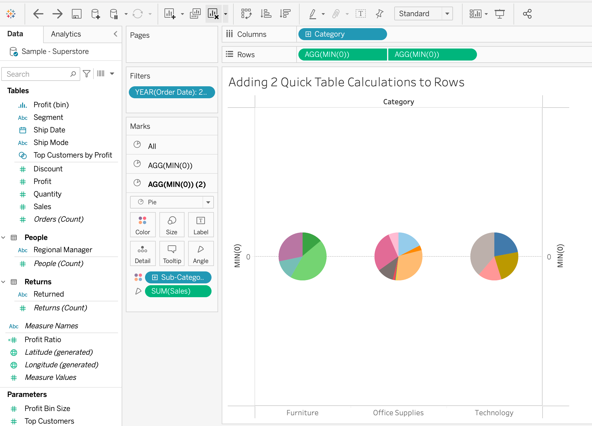The image size is (592, 426).
Task: Open the Color shelf on the Marks card
Action: click(143, 225)
